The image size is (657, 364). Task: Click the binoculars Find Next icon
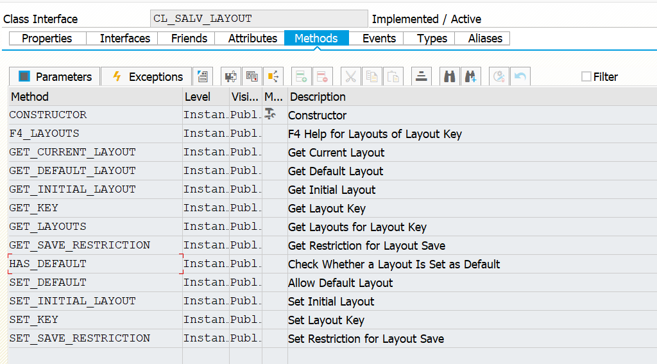coord(470,76)
